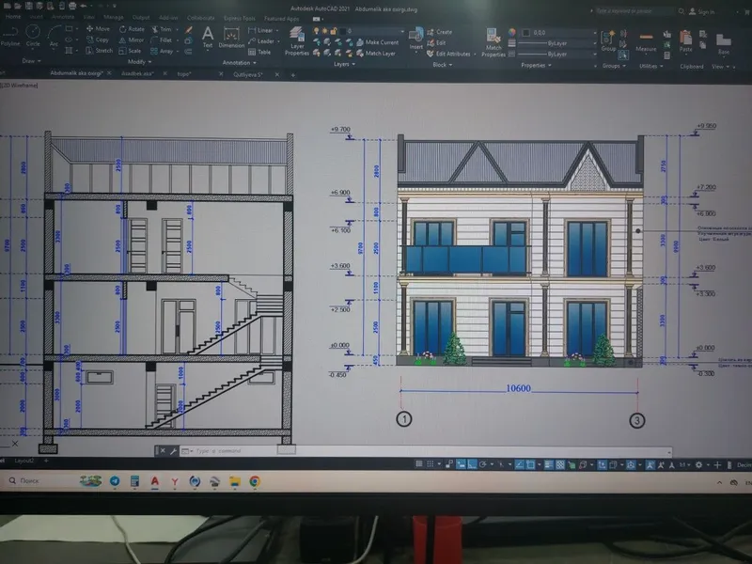The width and height of the screenshot is (752, 564).
Task: Toggle object snap in status bar
Action: 530,464
